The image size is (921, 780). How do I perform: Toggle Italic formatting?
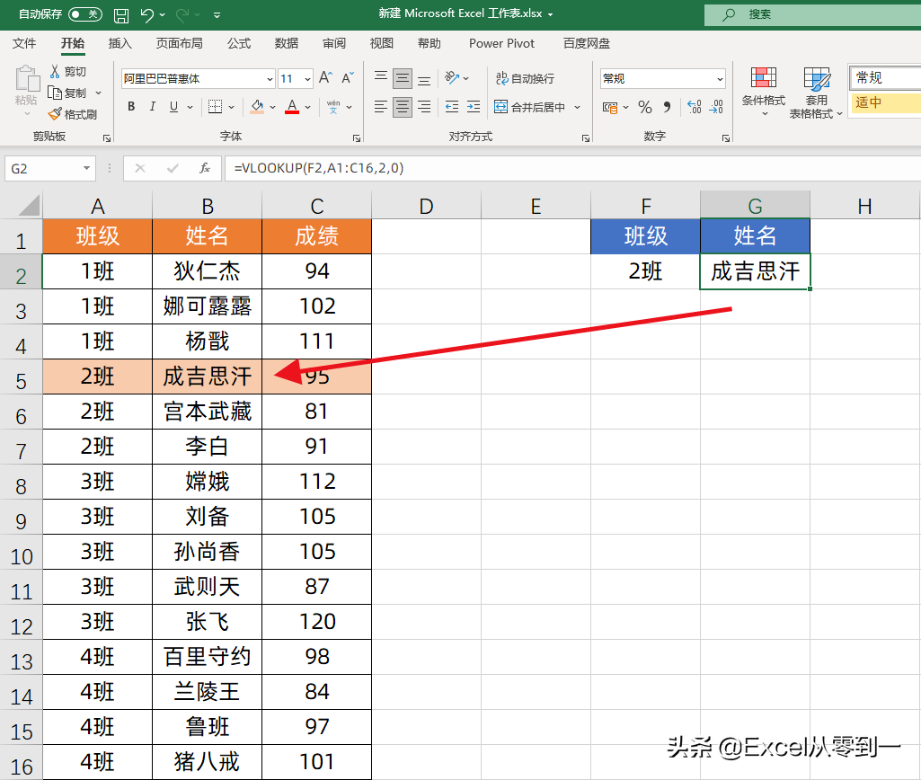pyautogui.click(x=152, y=107)
